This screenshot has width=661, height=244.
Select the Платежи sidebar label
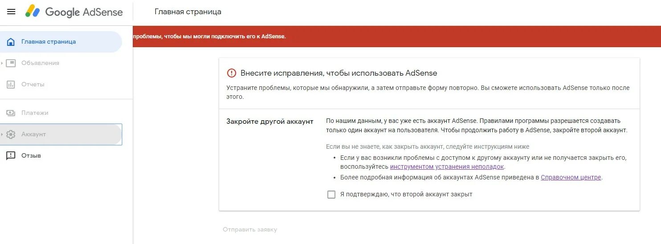[x=35, y=113]
